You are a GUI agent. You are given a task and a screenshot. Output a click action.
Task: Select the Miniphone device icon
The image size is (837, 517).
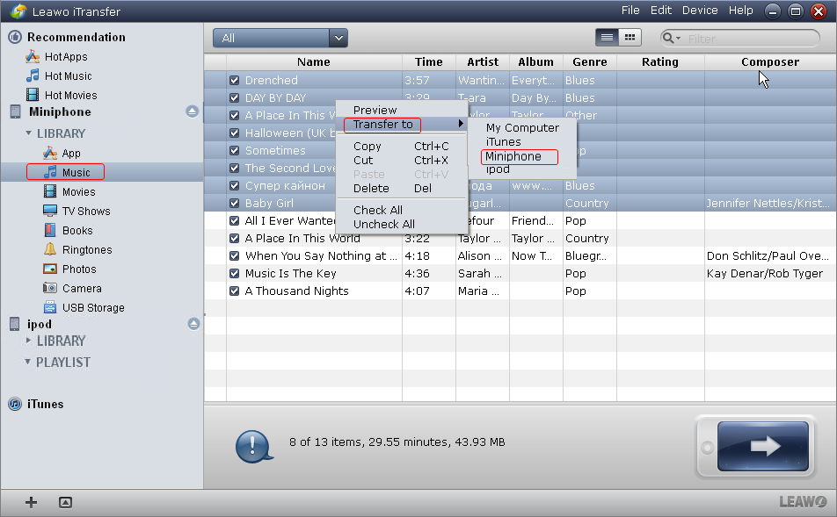pos(16,112)
